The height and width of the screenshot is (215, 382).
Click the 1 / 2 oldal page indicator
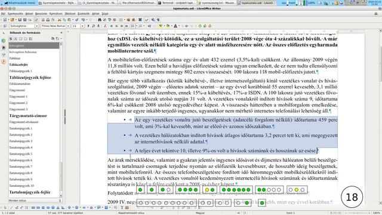(8, 213)
